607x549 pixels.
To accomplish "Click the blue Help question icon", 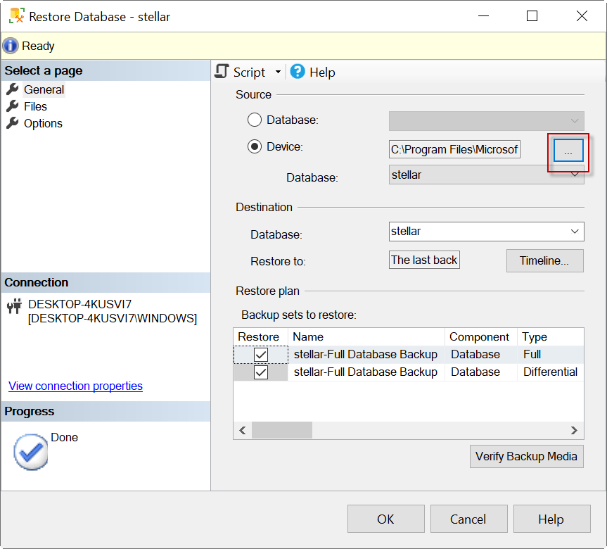I will (298, 72).
